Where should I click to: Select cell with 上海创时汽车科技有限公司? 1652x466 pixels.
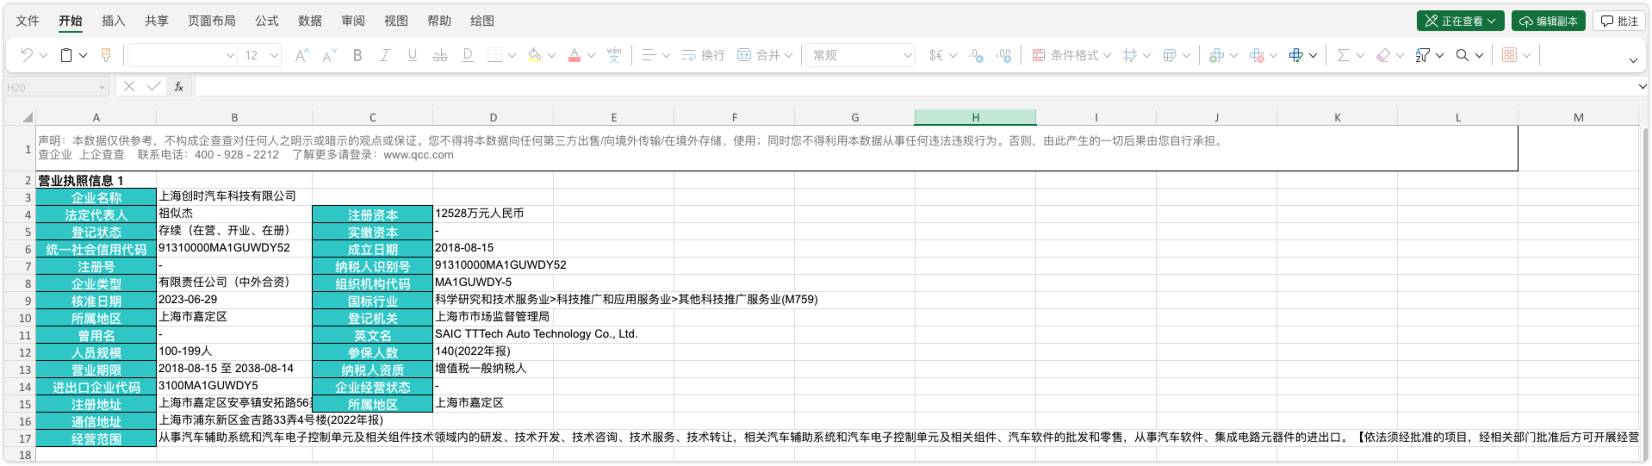[x=234, y=197]
